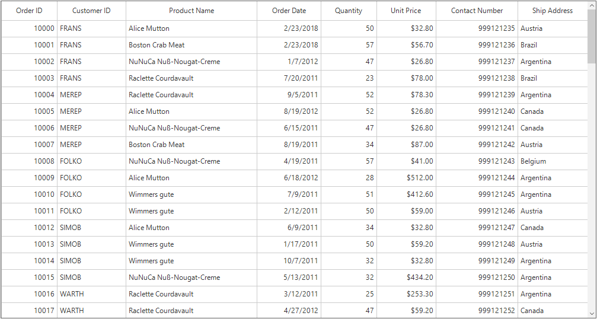Screen dimensions: 597x319
Task: Click the order date 4/27/2012
Action: coord(289,311)
